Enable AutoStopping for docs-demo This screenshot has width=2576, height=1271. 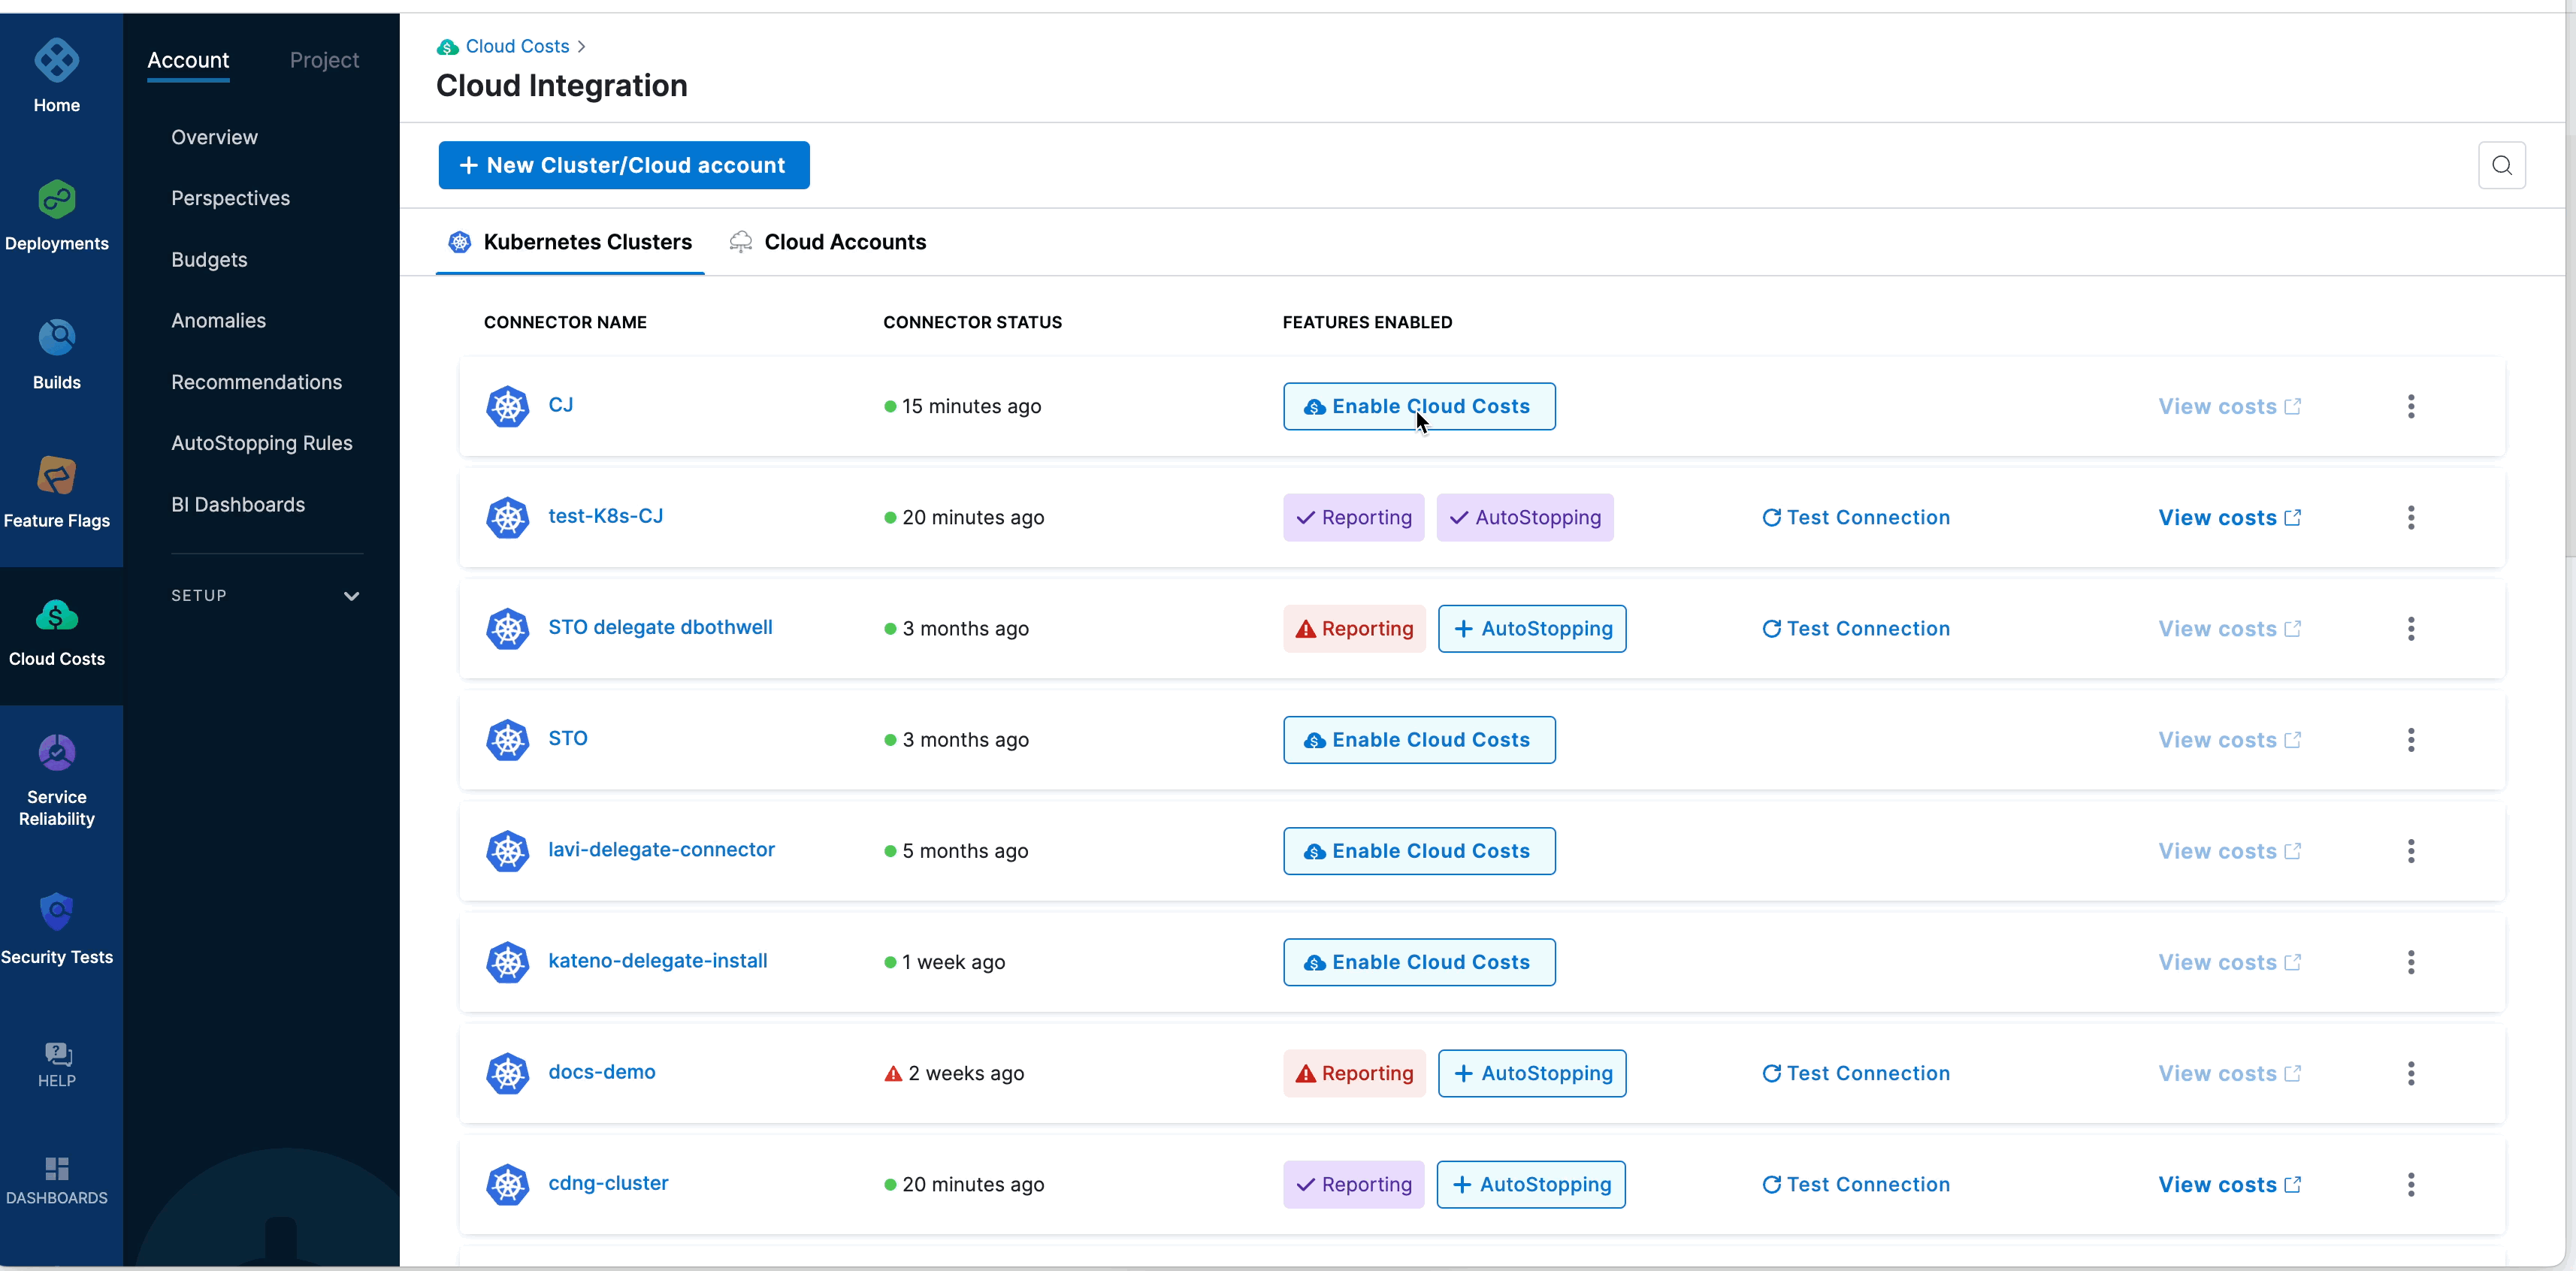point(1531,1073)
